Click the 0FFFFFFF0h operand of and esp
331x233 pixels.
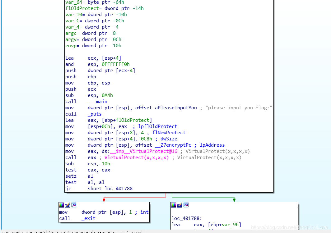(x=116, y=64)
